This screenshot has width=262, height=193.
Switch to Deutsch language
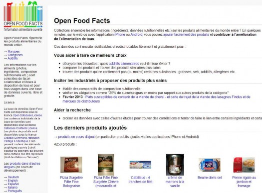point(13,177)
